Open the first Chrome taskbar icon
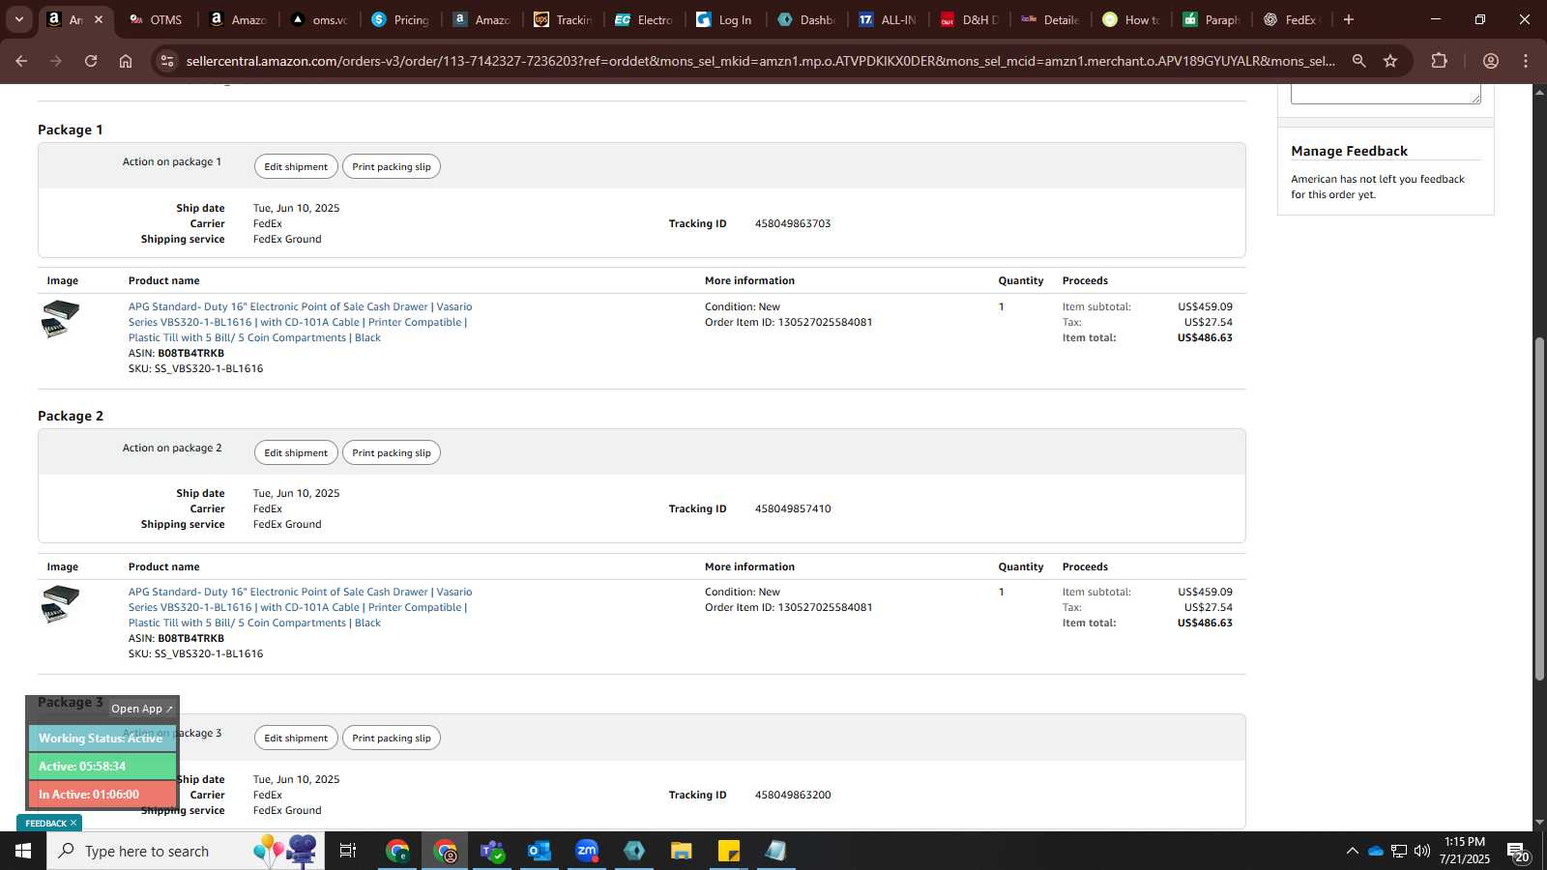 (397, 851)
